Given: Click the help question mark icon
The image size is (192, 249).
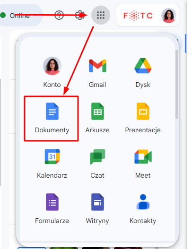Looking at the screenshot, I should coord(59,15).
